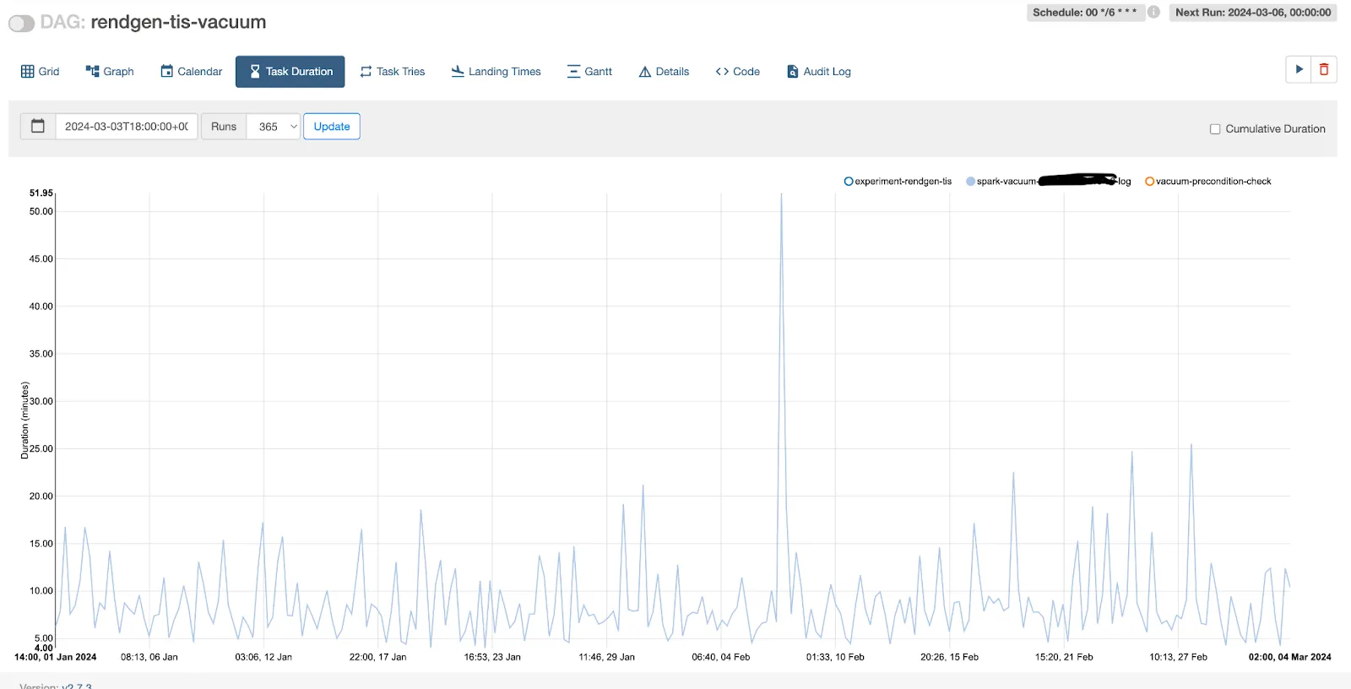
Task: Click the Code brackets icon
Action: (x=722, y=72)
